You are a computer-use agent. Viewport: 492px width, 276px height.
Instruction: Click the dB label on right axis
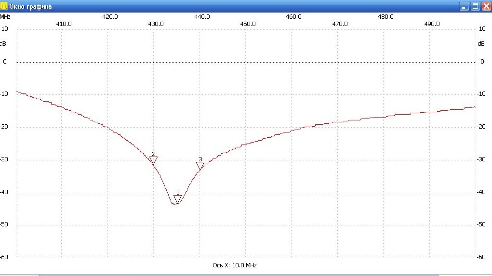coord(481,44)
